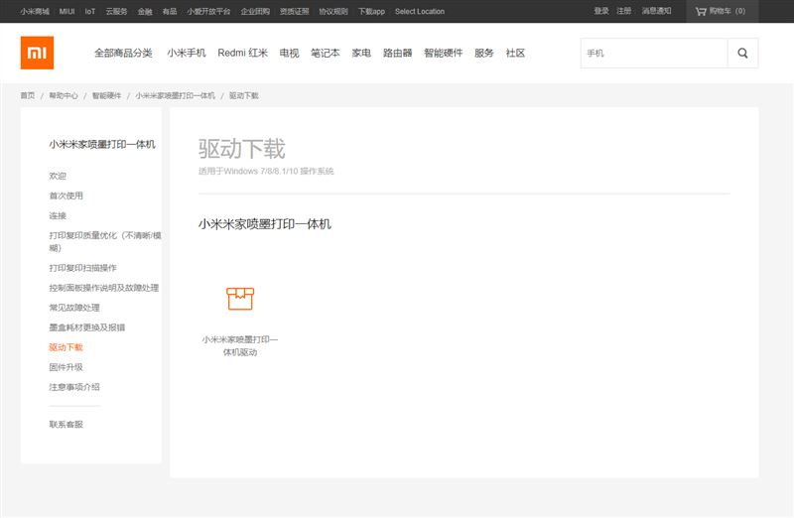Open 家电 nav item

361,53
